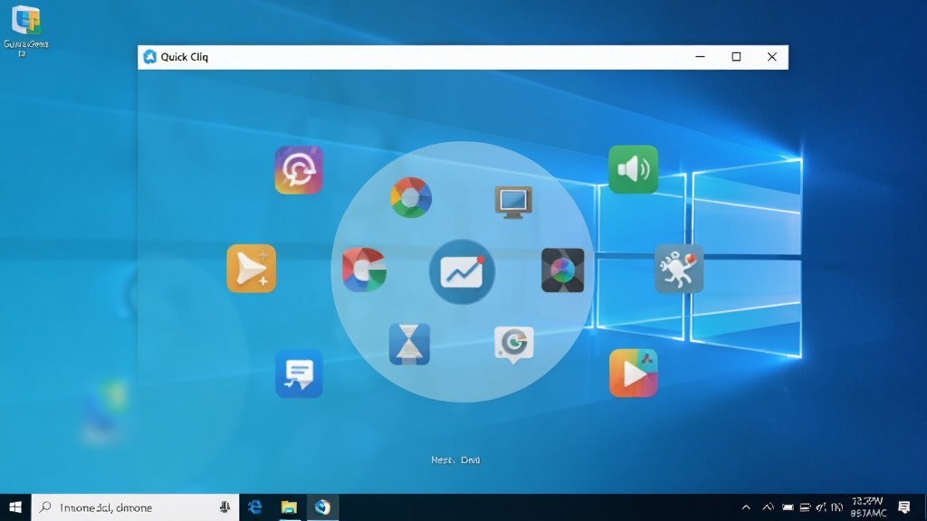Viewport: 927px width, 521px height.
Task: Open the purple spiral chat app icon
Action: point(299,170)
